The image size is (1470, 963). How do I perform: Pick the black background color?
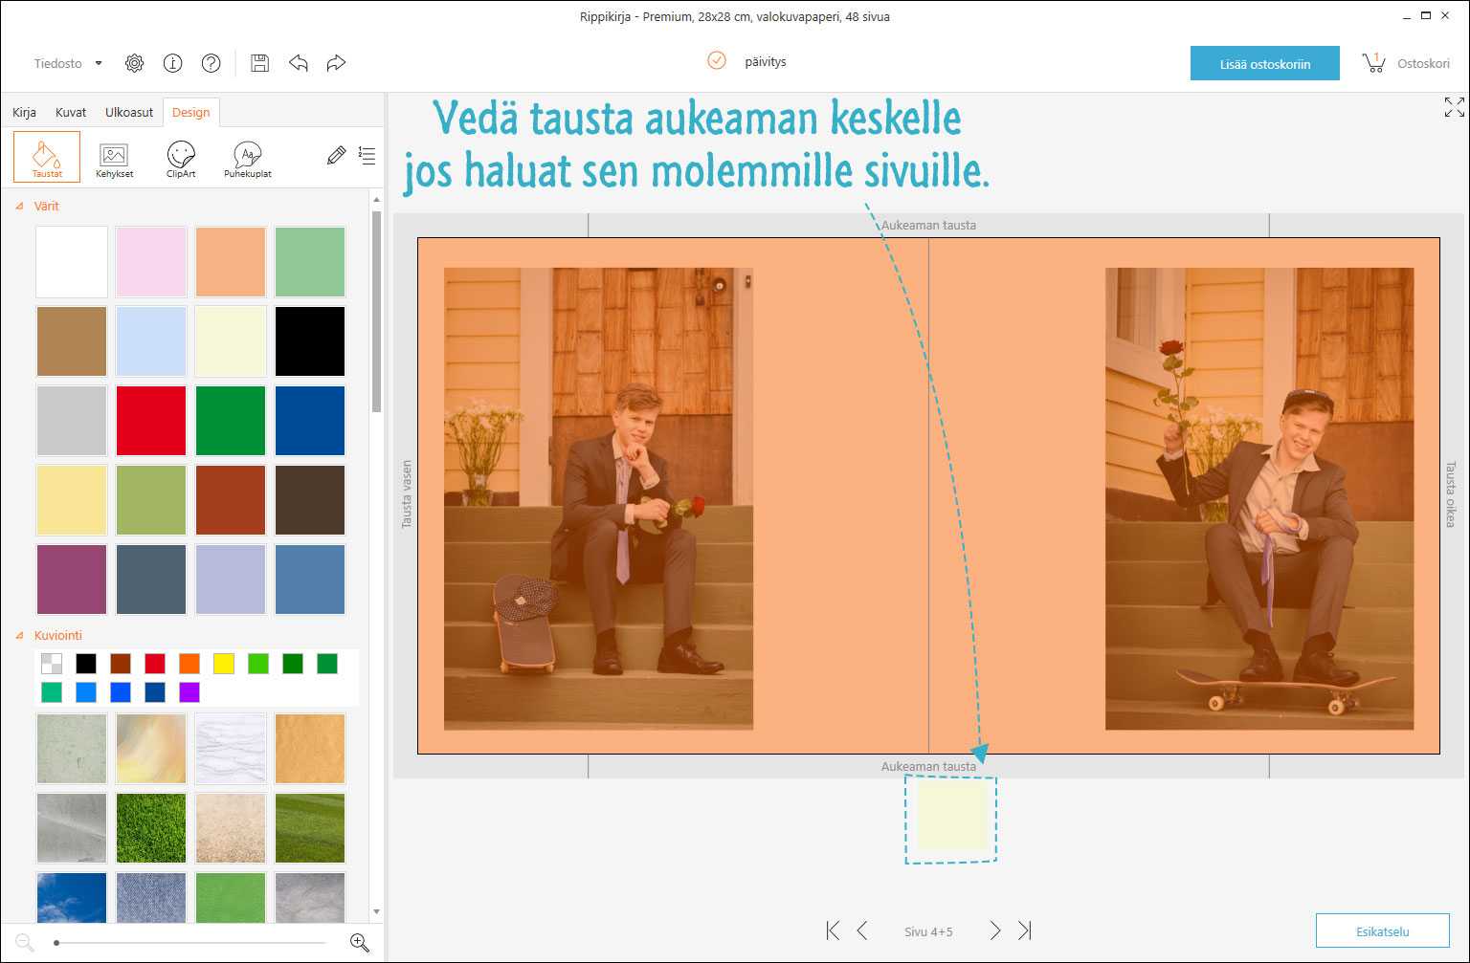tap(310, 341)
